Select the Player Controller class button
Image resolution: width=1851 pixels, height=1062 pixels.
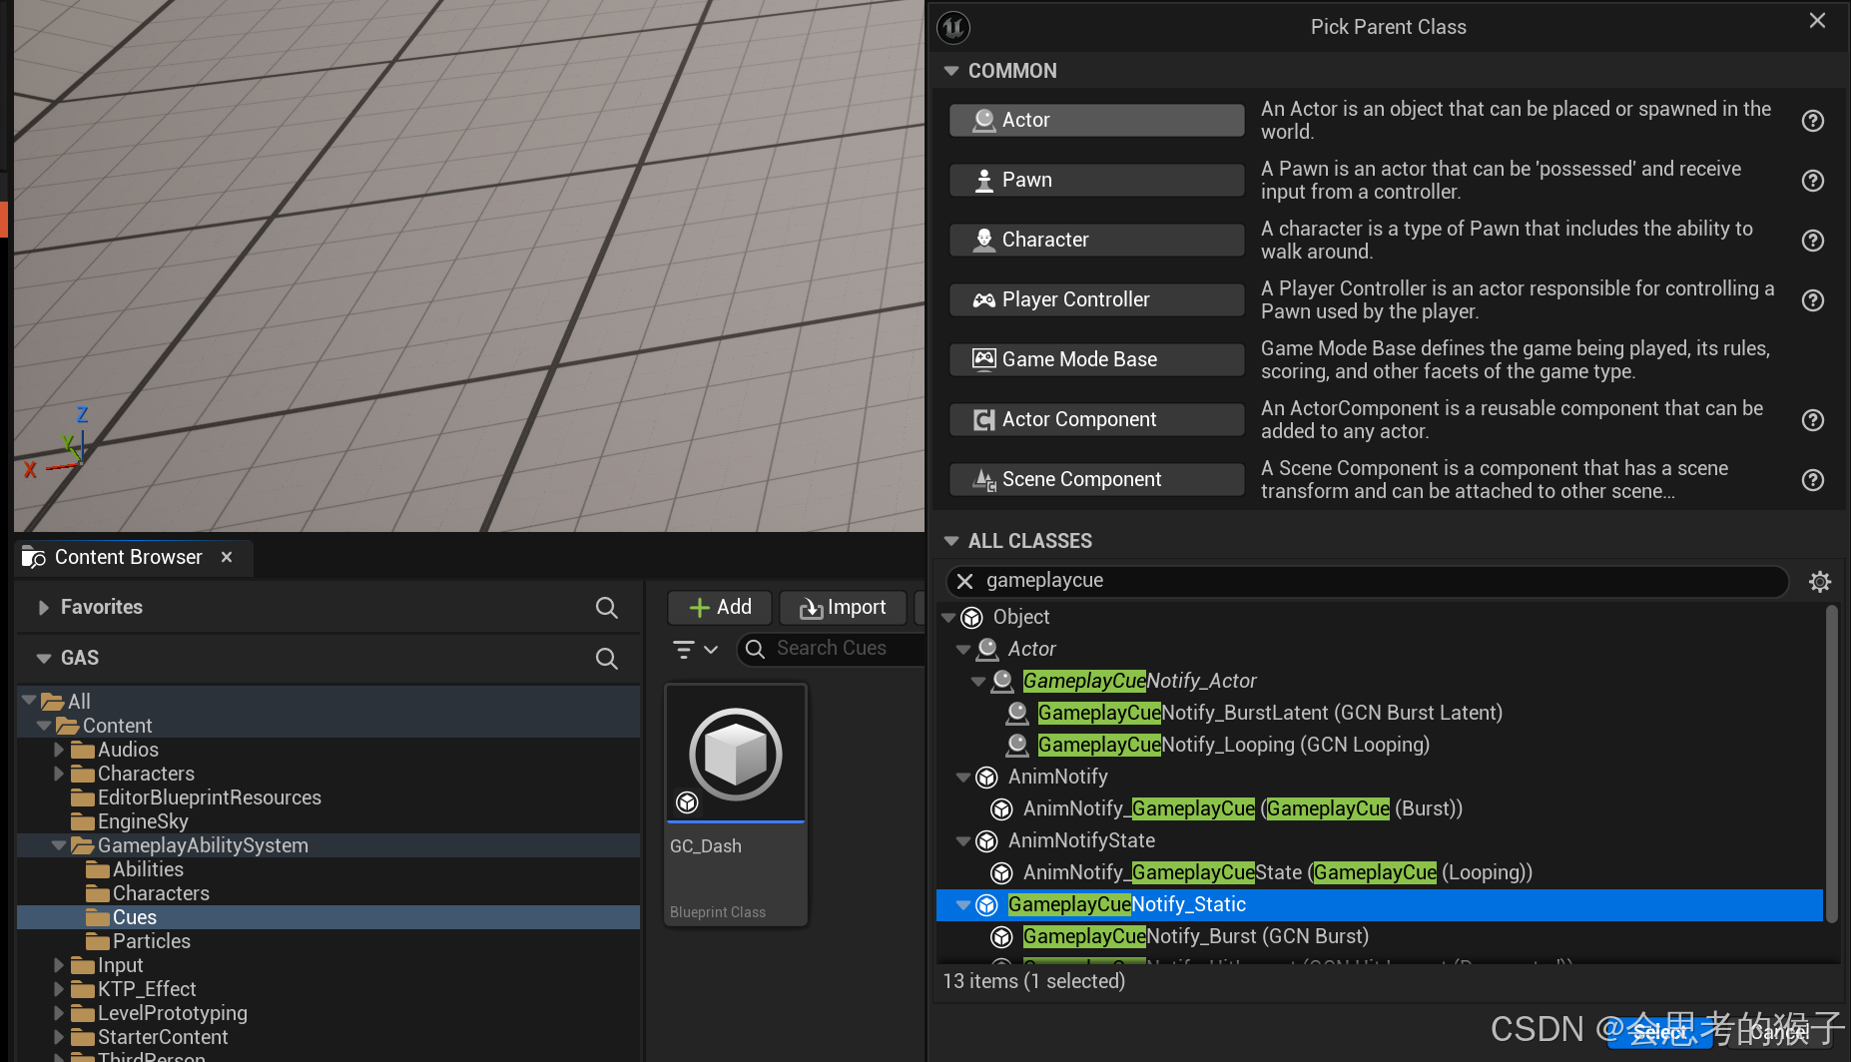pyautogui.click(x=1096, y=299)
